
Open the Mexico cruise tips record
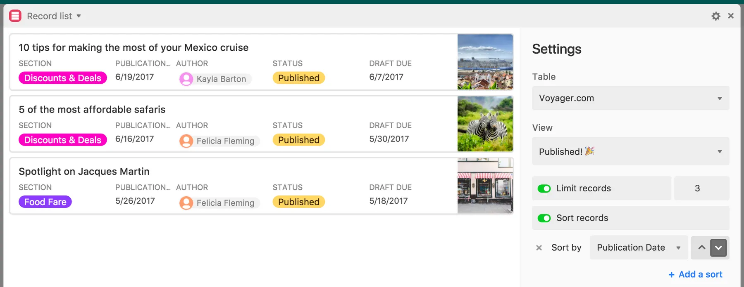(x=134, y=48)
